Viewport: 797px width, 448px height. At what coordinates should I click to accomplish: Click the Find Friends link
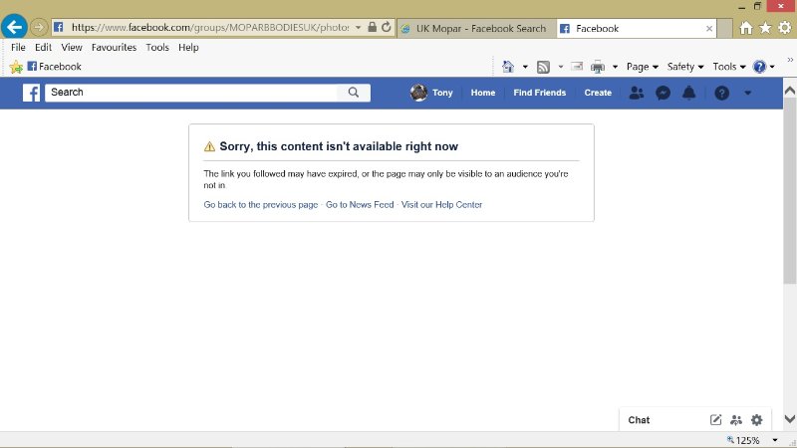539,93
